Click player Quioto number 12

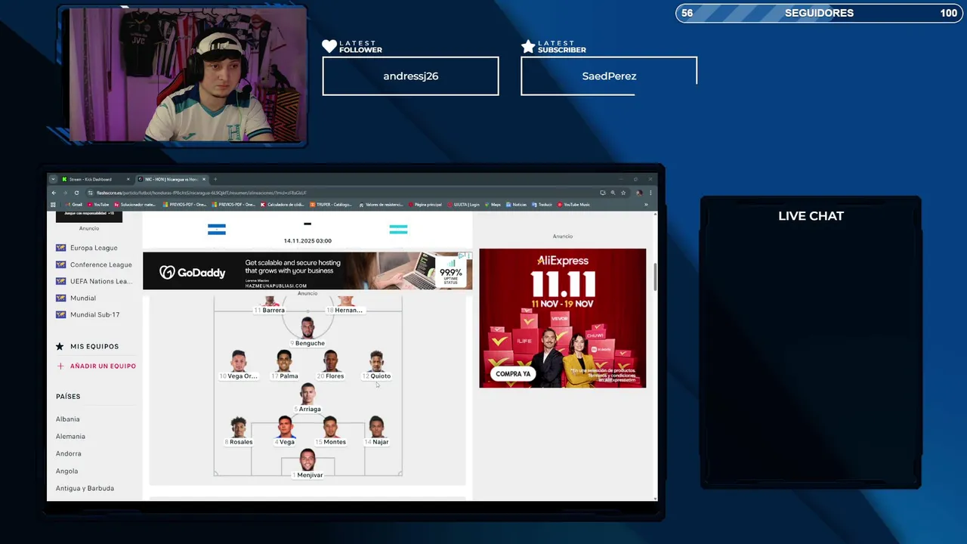pos(377,364)
